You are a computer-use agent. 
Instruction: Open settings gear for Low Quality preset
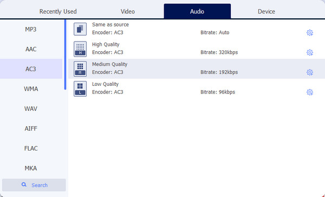310,92
